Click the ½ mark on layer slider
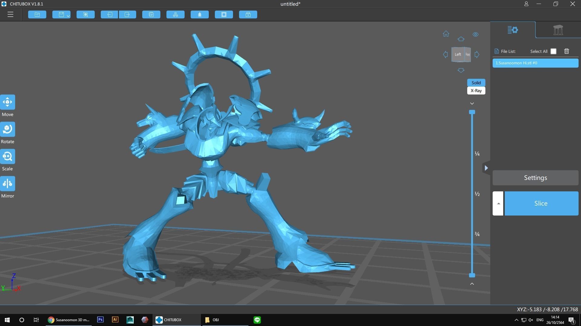The height and width of the screenshot is (326, 581). pos(477,194)
